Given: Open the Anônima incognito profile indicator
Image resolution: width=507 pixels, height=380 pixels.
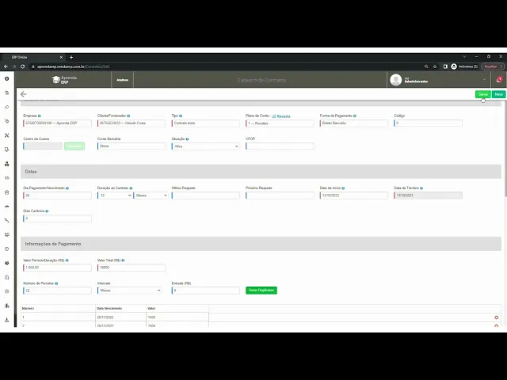Looking at the screenshot, I should point(464,66).
